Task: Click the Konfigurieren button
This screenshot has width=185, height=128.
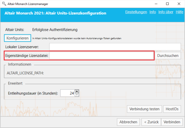Action: pos(18,38)
